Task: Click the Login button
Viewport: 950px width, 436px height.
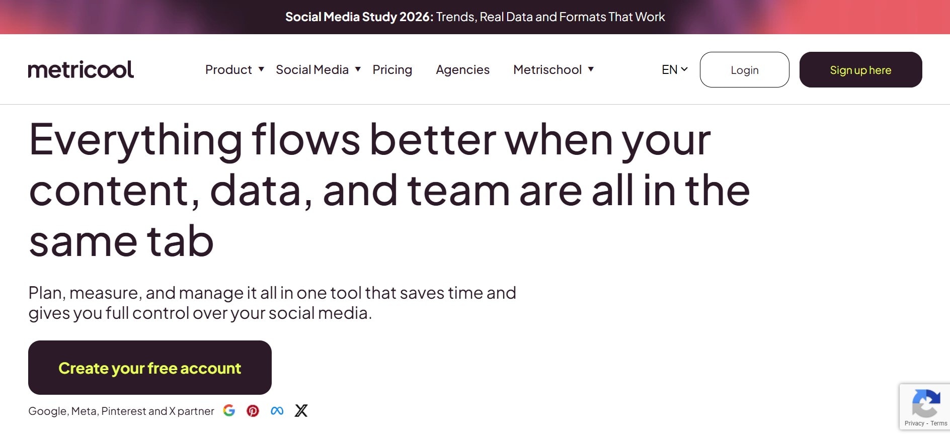Action: [745, 70]
